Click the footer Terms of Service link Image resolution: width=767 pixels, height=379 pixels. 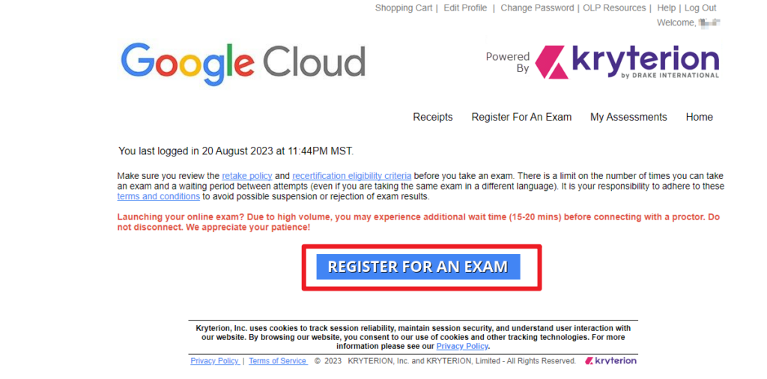pyautogui.click(x=277, y=361)
